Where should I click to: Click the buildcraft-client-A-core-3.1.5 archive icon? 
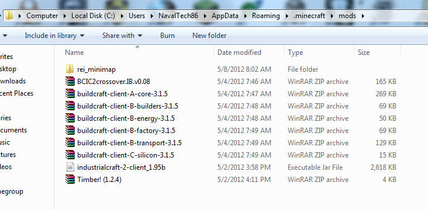point(70,94)
